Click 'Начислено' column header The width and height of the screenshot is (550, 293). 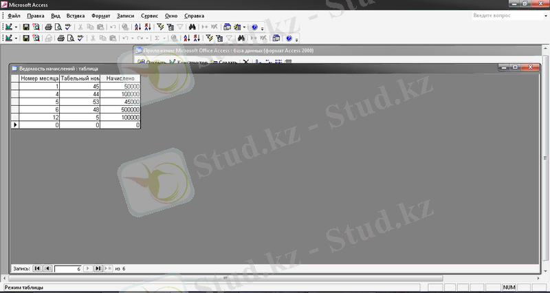tap(120, 78)
